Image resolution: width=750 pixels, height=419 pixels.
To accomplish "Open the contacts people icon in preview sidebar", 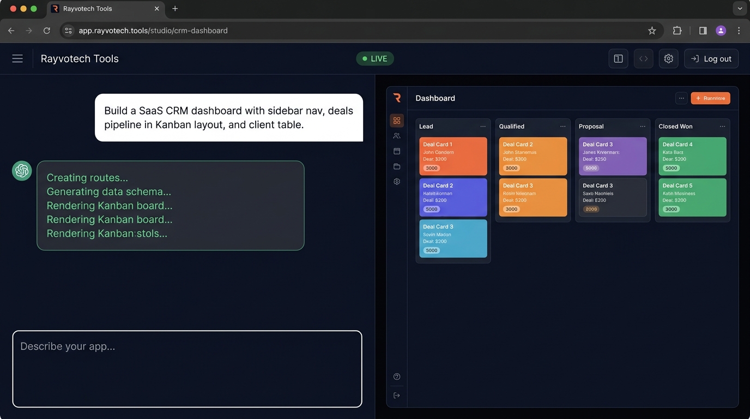I will pos(397,136).
